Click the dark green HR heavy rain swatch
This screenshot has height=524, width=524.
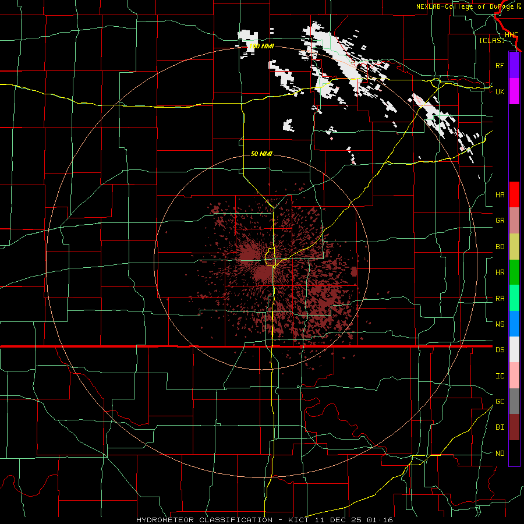tap(514, 272)
